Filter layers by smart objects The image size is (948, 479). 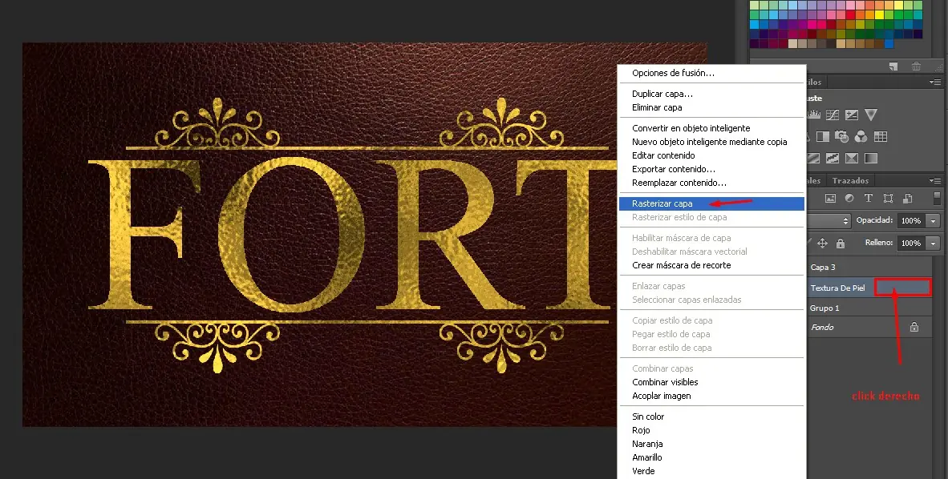pos(907,198)
